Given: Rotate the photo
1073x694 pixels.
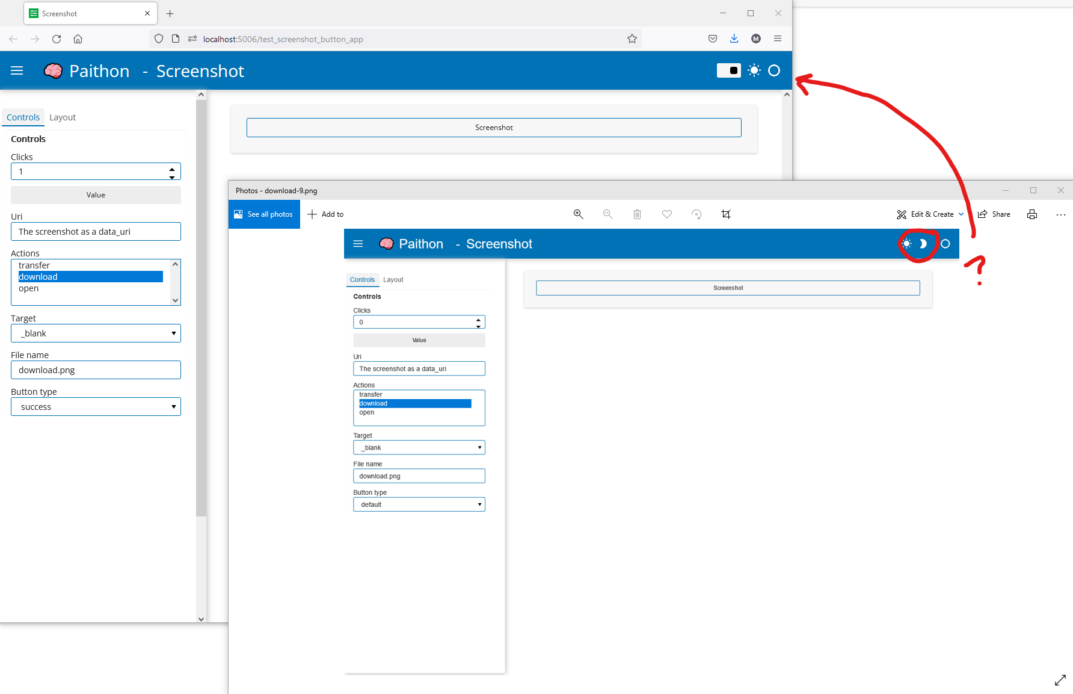Looking at the screenshot, I should click(696, 214).
